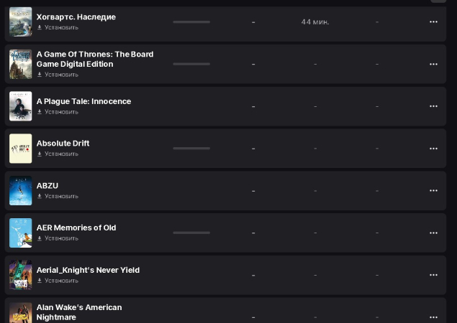Install Хогвартс. Наследие via Установить
This screenshot has width=457, height=323.
pos(60,28)
